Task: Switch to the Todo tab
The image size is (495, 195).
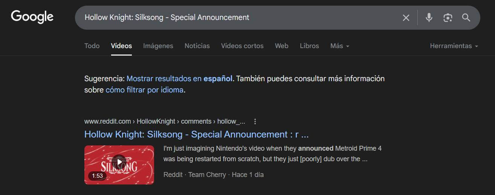Action: coord(92,46)
